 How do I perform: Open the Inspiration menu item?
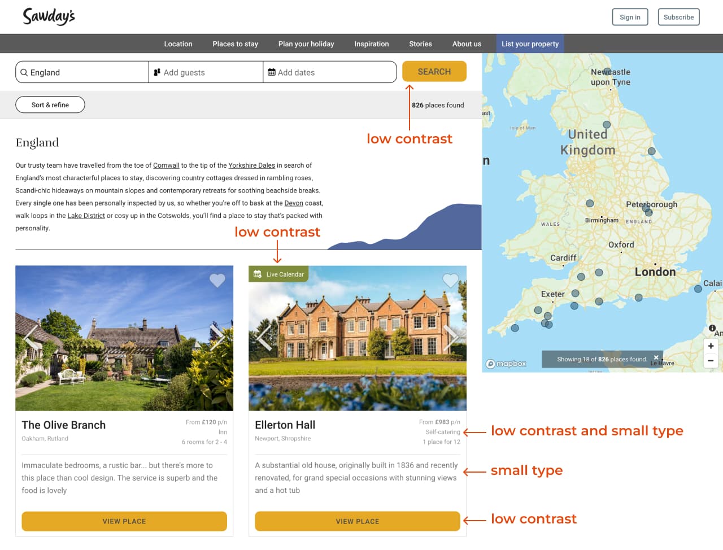(x=371, y=44)
